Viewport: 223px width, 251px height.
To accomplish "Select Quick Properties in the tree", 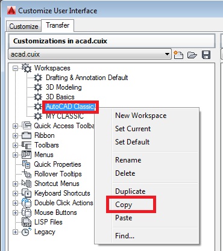I will tap(57, 164).
